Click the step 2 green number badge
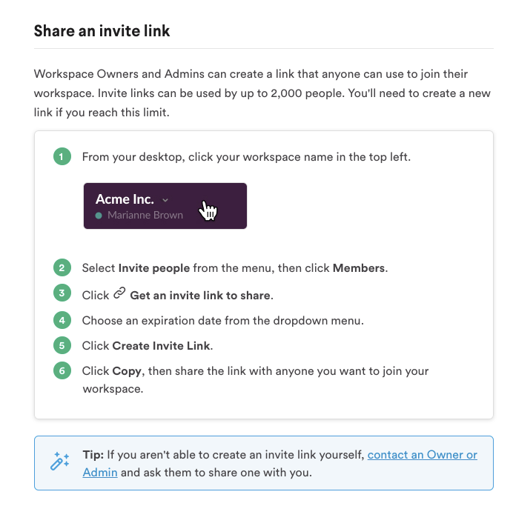The image size is (513, 506). pyautogui.click(x=62, y=267)
